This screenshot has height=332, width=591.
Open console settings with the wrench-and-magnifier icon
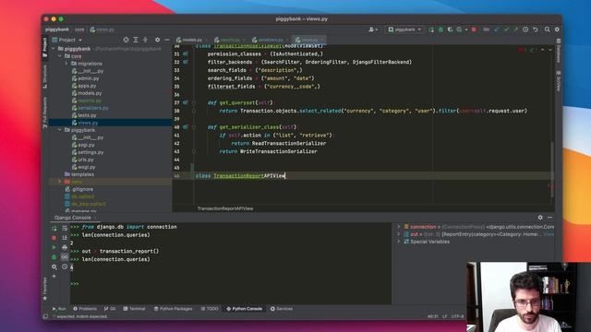[x=54, y=267]
